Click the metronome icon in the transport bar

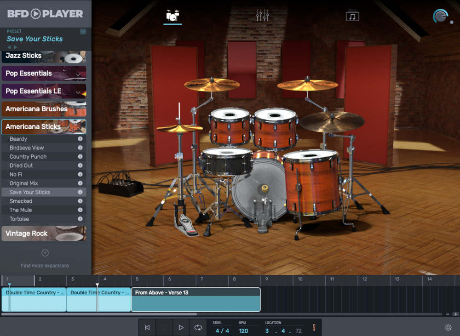[x=314, y=327]
